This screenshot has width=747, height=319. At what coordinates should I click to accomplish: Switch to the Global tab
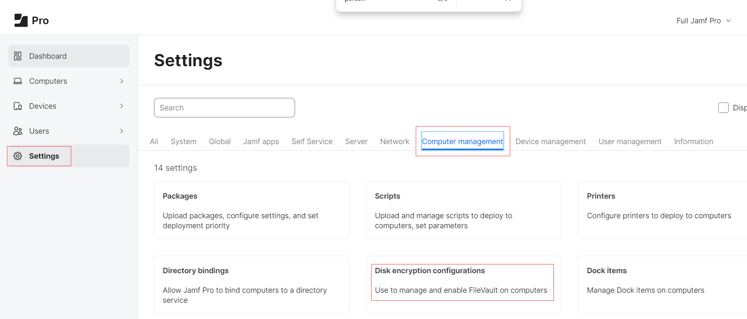[220, 141]
